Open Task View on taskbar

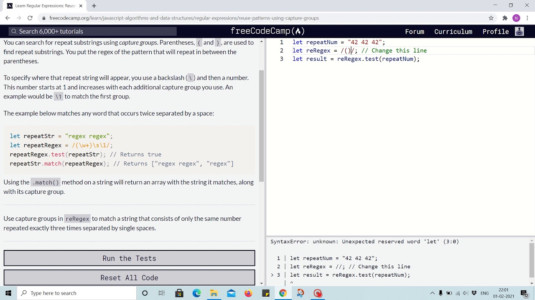tap(162, 293)
